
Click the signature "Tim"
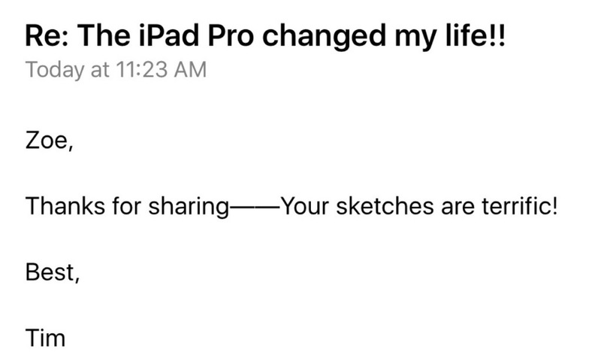pyautogui.click(x=45, y=338)
